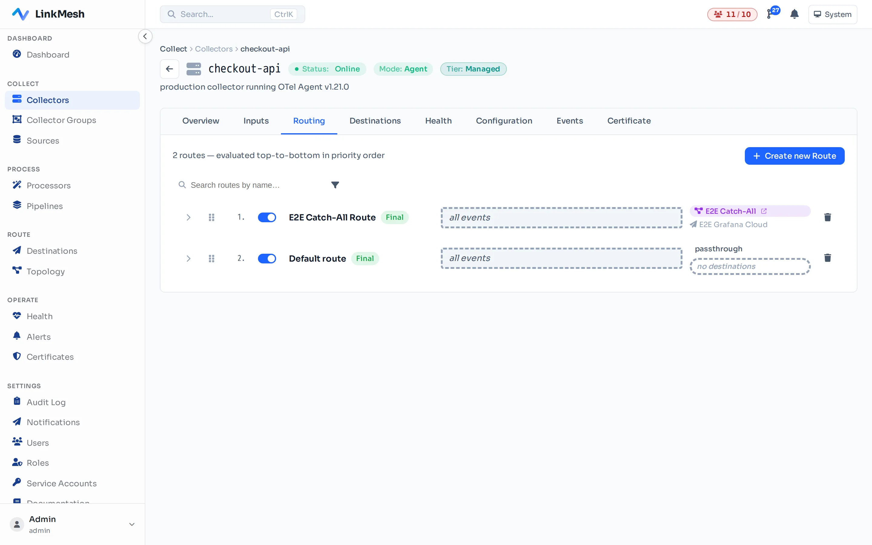Delete the E2E Catch-All Route
This screenshot has width=872, height=545.
(827, 217)
